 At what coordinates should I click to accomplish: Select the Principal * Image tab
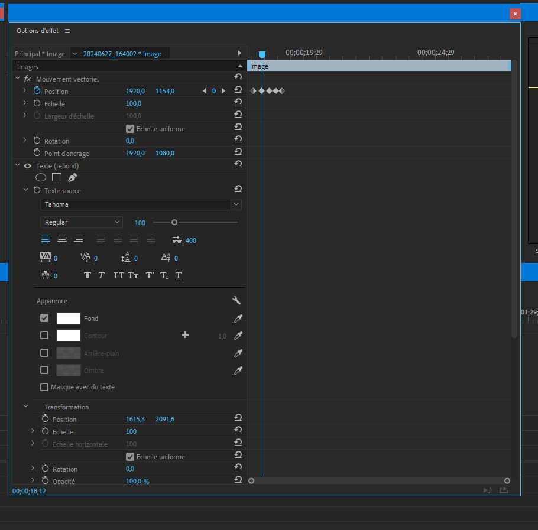40,54
